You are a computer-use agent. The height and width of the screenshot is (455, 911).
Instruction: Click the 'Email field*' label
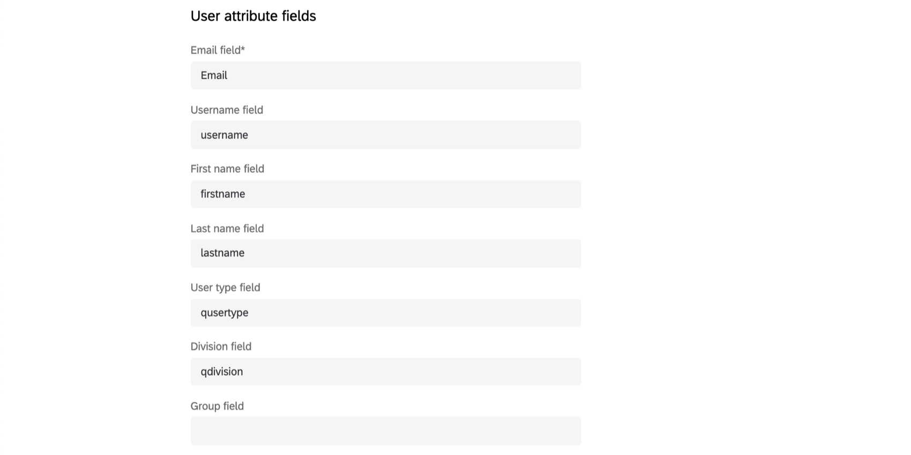tap(218, 50)
